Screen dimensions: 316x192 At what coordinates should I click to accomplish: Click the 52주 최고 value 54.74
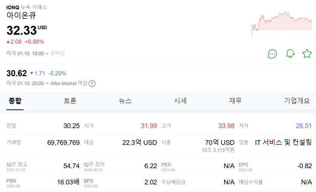pos(71,166)
